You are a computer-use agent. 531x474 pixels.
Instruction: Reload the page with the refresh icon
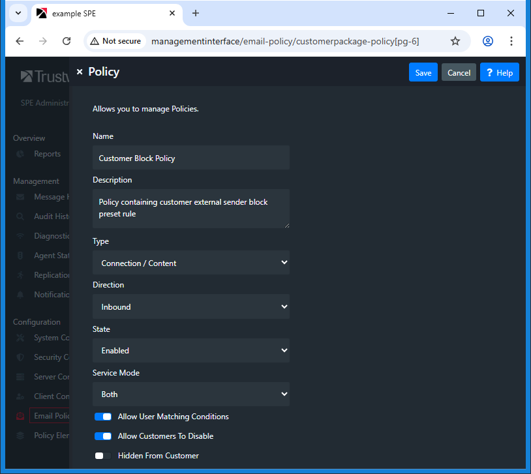click(x=67, y=41)
